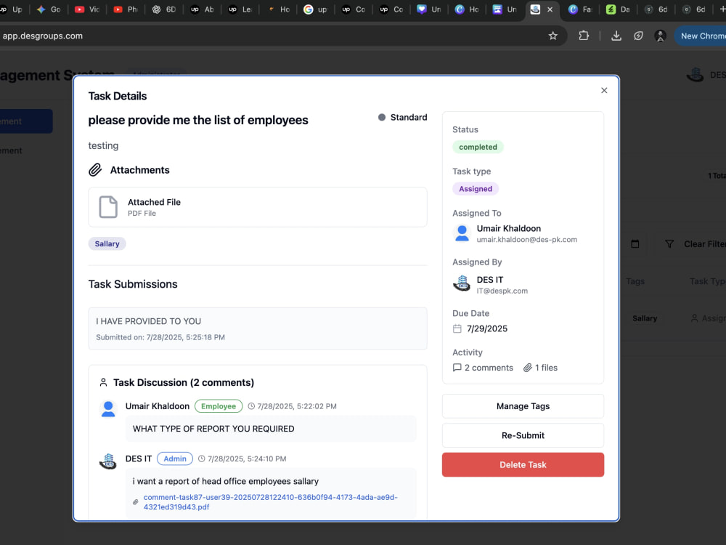The height and width of the screenshot is (545, 726).
Task: Click the person icon beside Task Discussion
Action: click(x=103, y=382)
